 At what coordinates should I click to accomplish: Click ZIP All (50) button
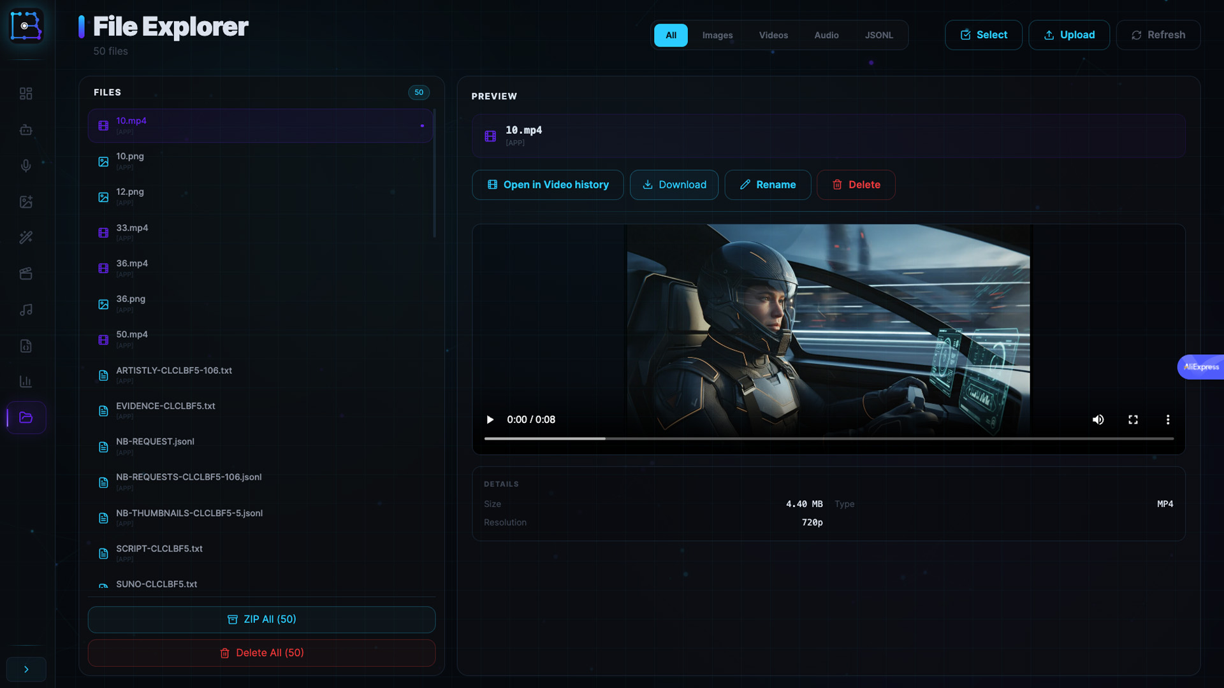[x=261, y=620]
